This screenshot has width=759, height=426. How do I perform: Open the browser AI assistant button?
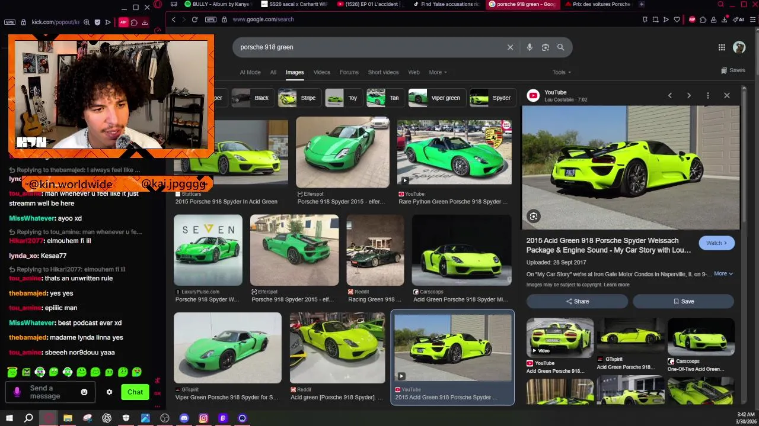[x=739, y=20]
